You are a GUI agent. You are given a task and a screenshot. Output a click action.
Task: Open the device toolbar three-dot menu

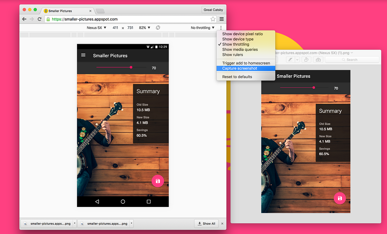(x=221, y=28)
